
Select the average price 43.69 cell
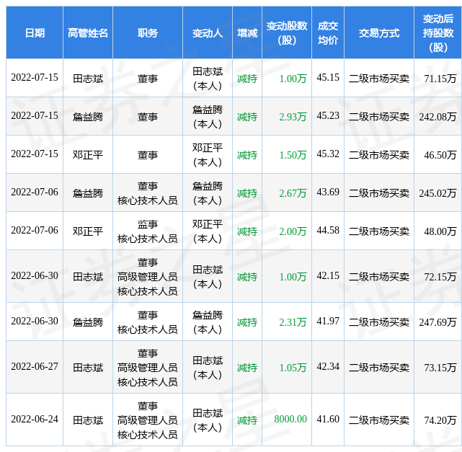(328, 192)
